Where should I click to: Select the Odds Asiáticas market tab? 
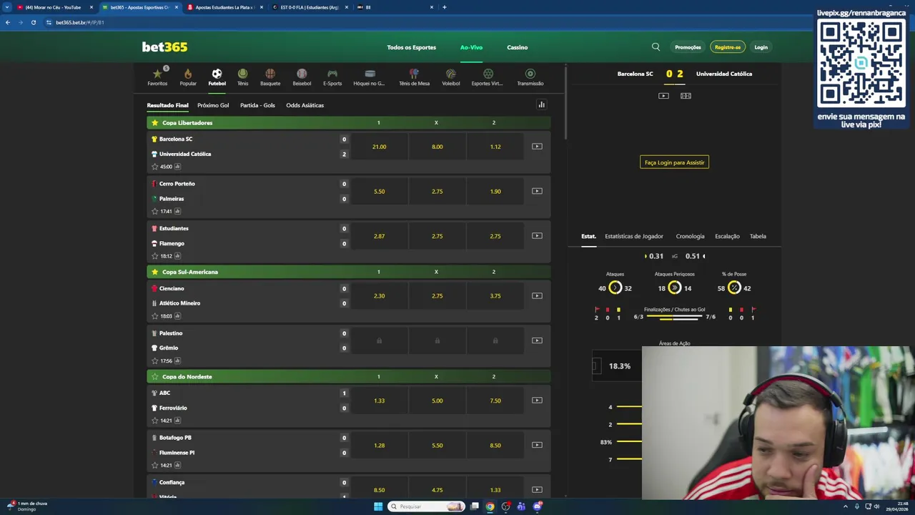(305, 105)
